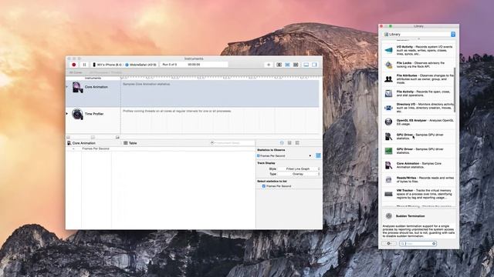Select Core Animation in the Library list
Viewport: 494px width, 277px height.
[418, 165]
